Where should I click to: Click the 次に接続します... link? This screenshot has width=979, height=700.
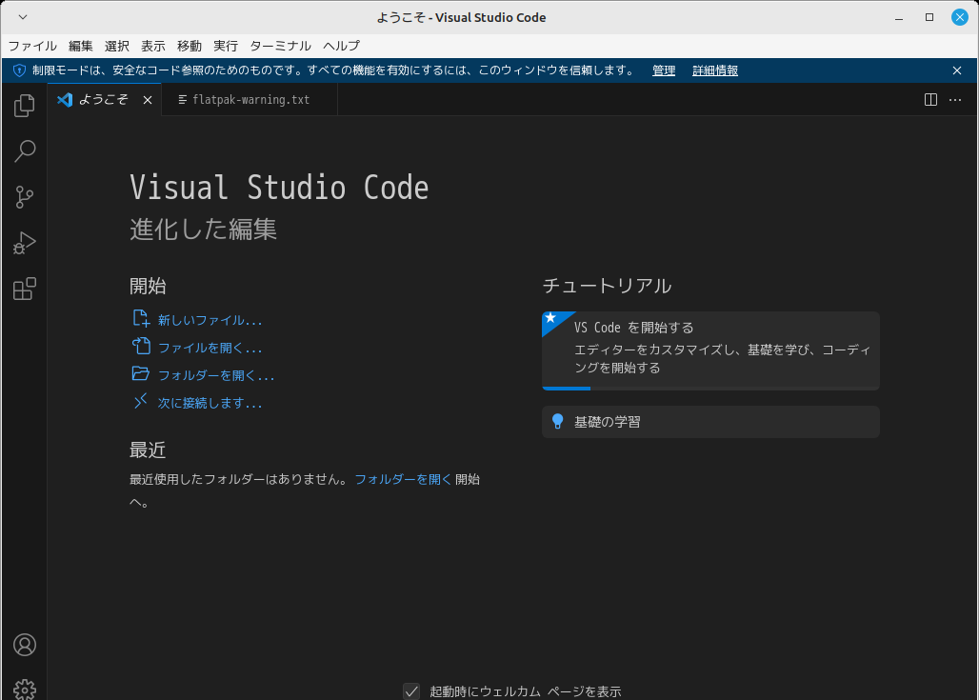(210, 403)
